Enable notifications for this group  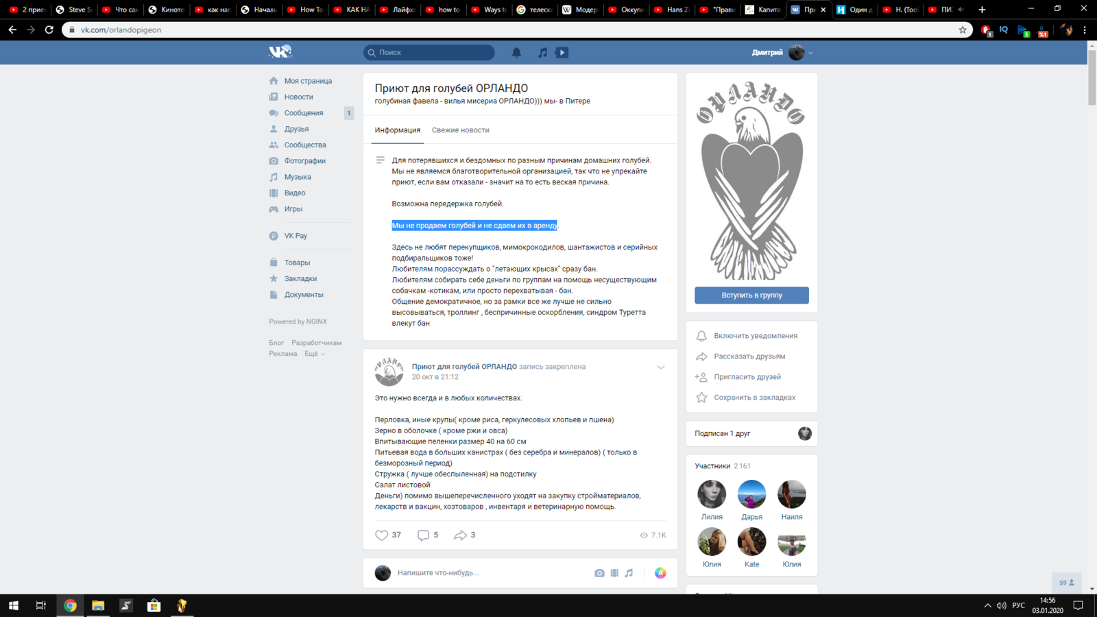[755, 336]
